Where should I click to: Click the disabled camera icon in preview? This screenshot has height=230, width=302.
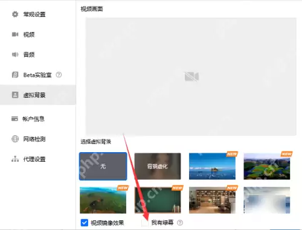pyautogui.click(x=191, y=77)
